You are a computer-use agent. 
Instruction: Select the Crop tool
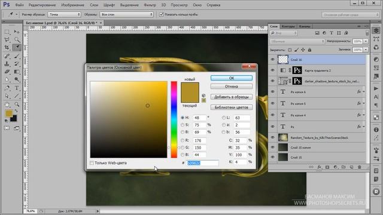pyautogui.click(x=7, y=47)
